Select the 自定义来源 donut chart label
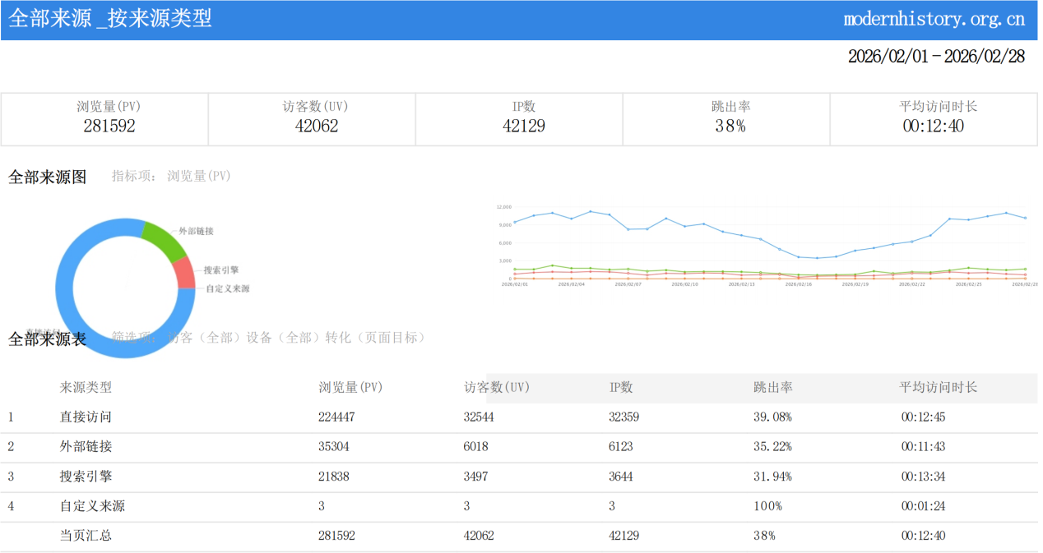The height and width of the screenshot is (553, 1043). [227, 289]
